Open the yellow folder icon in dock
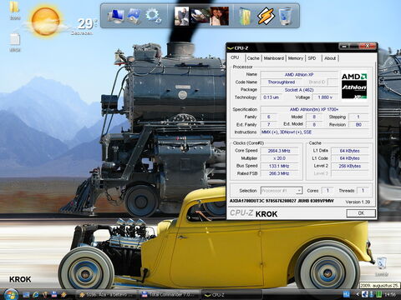401x300 pixels. (246, 16)
